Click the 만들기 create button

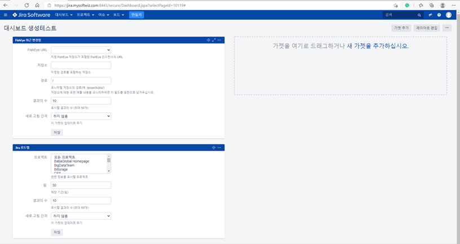[136, 15]
